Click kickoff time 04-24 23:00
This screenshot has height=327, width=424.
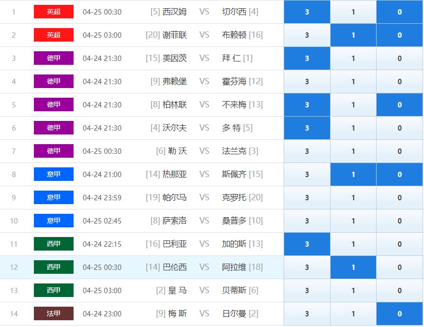pos(102,314)
